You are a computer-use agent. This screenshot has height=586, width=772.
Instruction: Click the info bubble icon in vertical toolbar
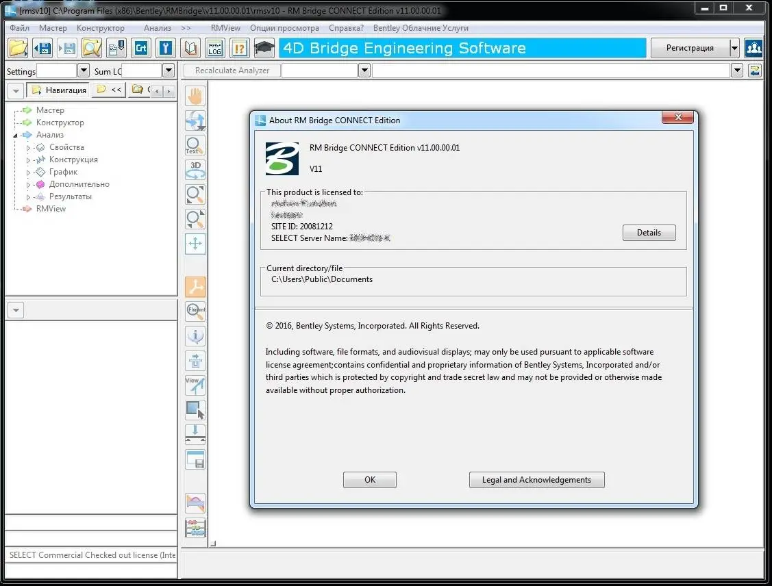pyautogui.click(x=195, y=336)
